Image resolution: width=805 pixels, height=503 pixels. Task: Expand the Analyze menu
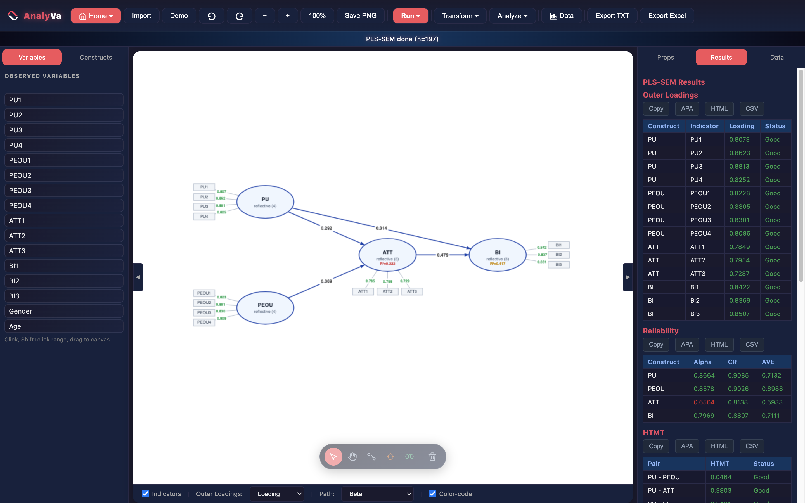click(512, 16)
